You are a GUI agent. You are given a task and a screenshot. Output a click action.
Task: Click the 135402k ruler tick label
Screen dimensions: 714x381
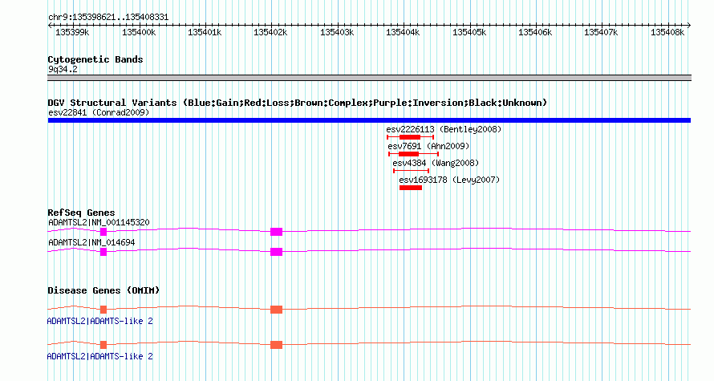pos(271,32)
